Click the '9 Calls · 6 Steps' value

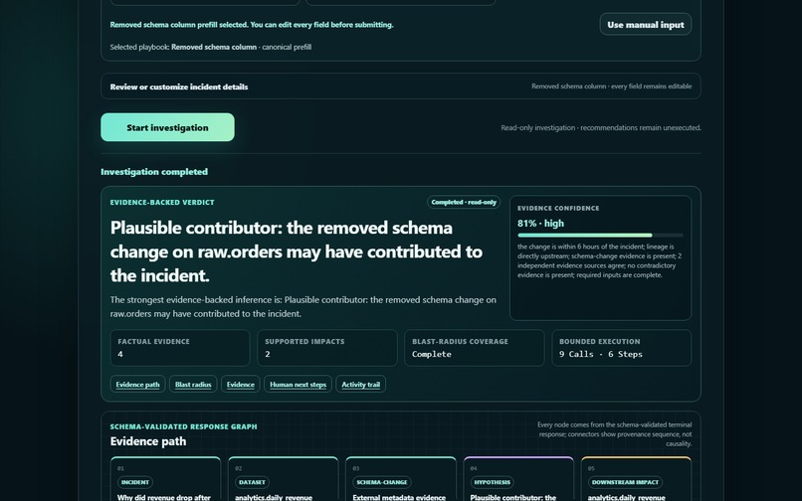point(600,354)
